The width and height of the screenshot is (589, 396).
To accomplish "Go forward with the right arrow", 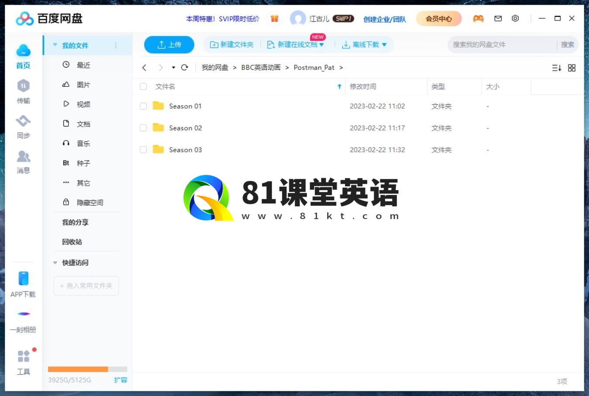I will tap(161, 68).
